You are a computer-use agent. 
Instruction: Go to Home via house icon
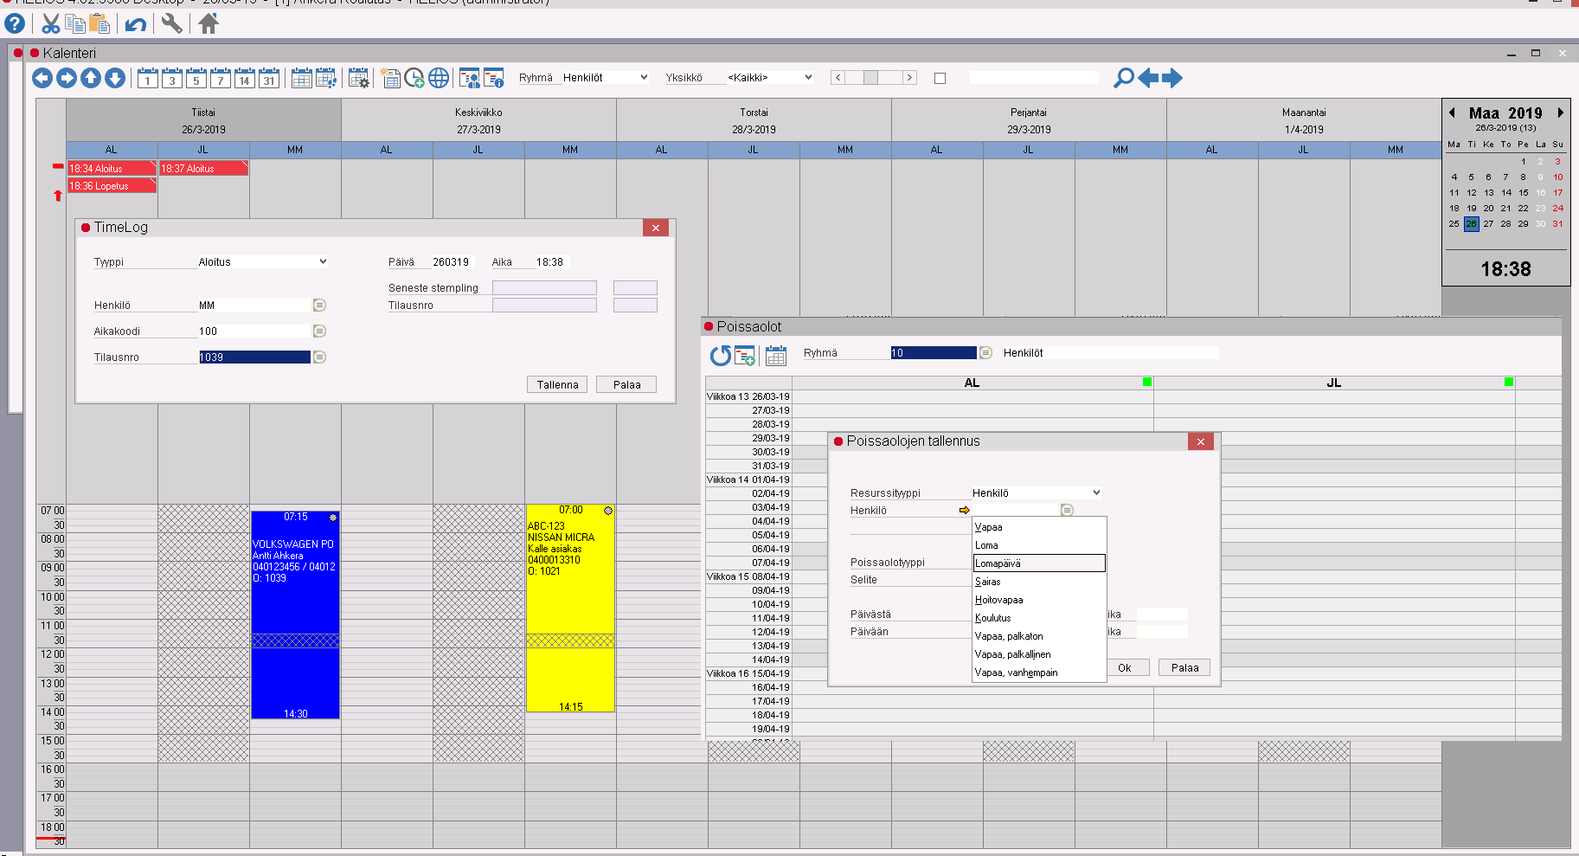[x=209, y=23]
